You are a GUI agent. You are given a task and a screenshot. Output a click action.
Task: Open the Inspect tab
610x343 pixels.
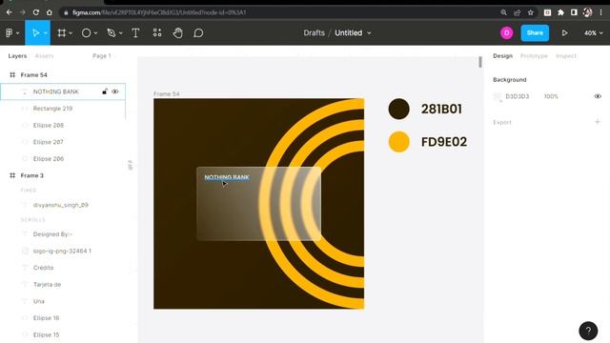566,56
